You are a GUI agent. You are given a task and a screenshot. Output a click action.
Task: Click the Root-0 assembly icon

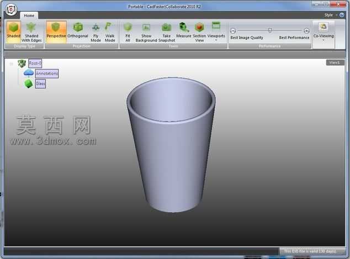(22, 64)
